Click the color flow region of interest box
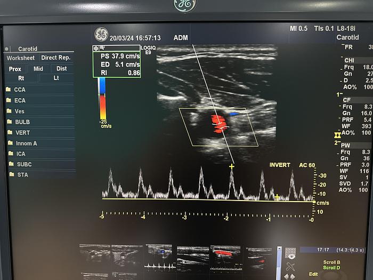The image size is (373, 280). point(218,127)
